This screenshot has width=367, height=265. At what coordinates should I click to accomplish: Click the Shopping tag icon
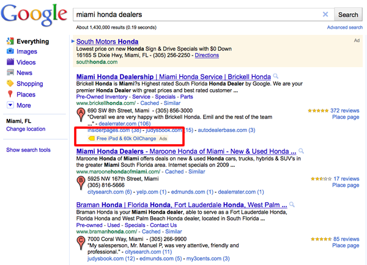(x=10, y=83)
